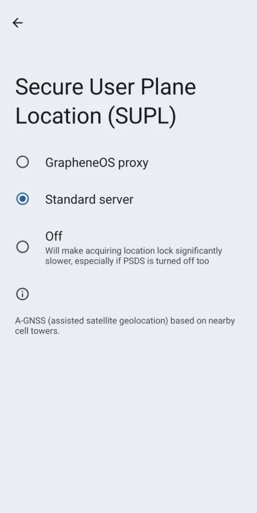Image resolution: width=257 pixels, height=513 pixels.
Task: Tap the acquiring location lock warning line
Action: tap(134, 251)
